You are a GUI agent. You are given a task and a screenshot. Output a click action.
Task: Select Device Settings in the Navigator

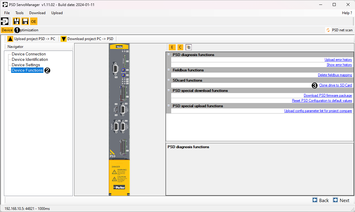pyautogui.click(x=26, y=65)
